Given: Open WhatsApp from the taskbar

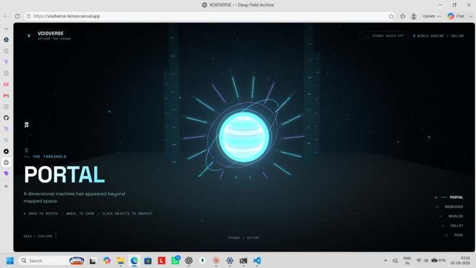Looking at the screenshot, I should point(175,260).
